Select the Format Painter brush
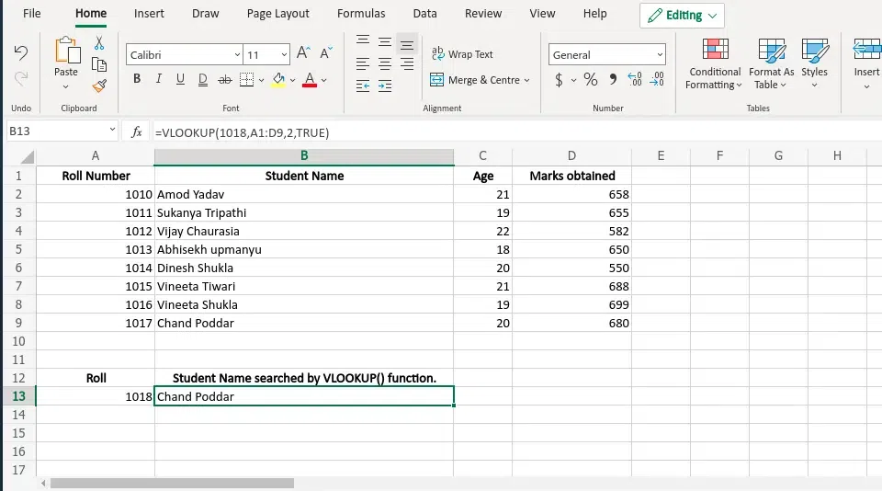Screen dimensions: 882x491 (x=99, y=86)
